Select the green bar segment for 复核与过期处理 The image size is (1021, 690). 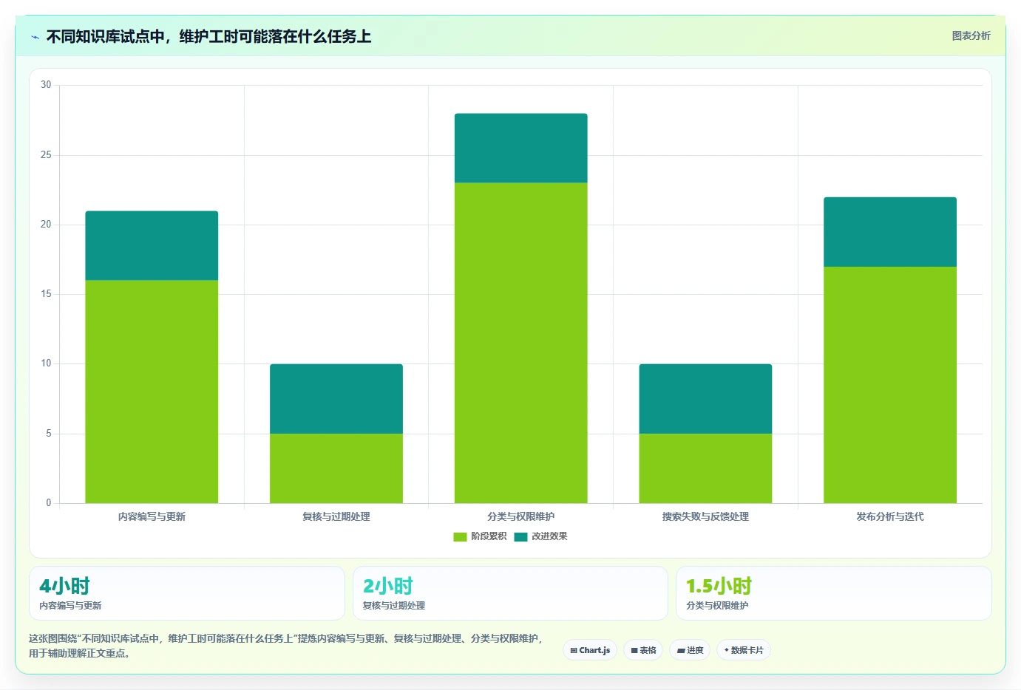pyautogui.click(x=336, y=468)
